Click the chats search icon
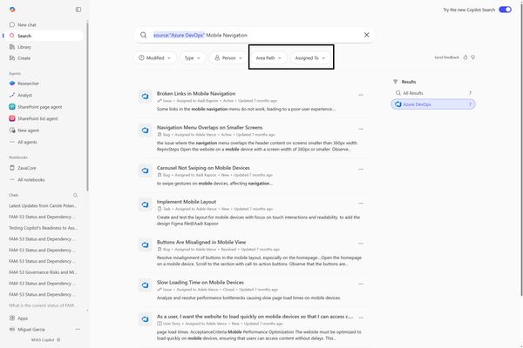 (75, 195)
